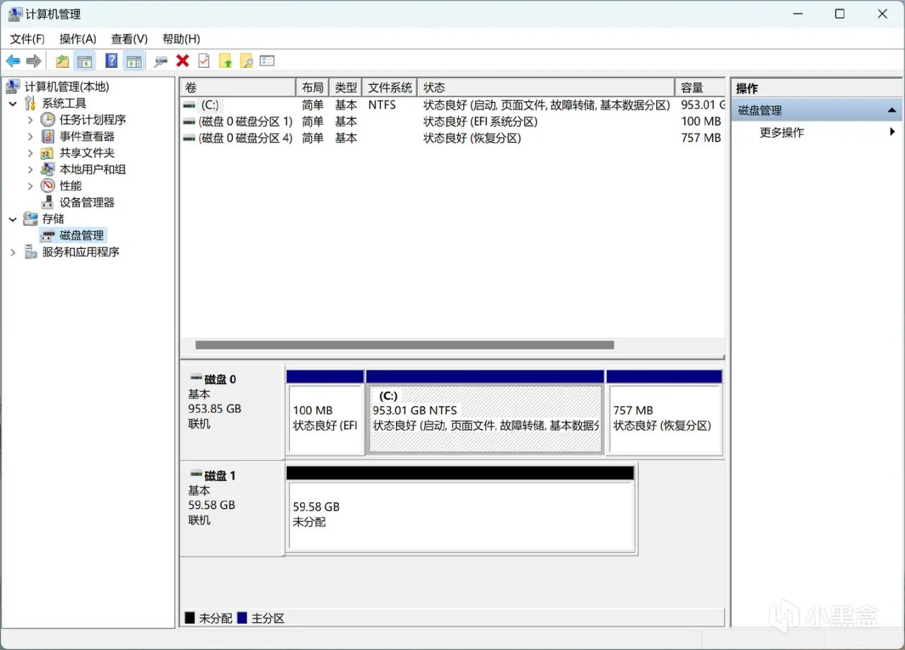Image resolution: width=905 pixels, height=650 pixels.
Task: Click the yellow page with green arrow icon
Action: coord(225,62)
